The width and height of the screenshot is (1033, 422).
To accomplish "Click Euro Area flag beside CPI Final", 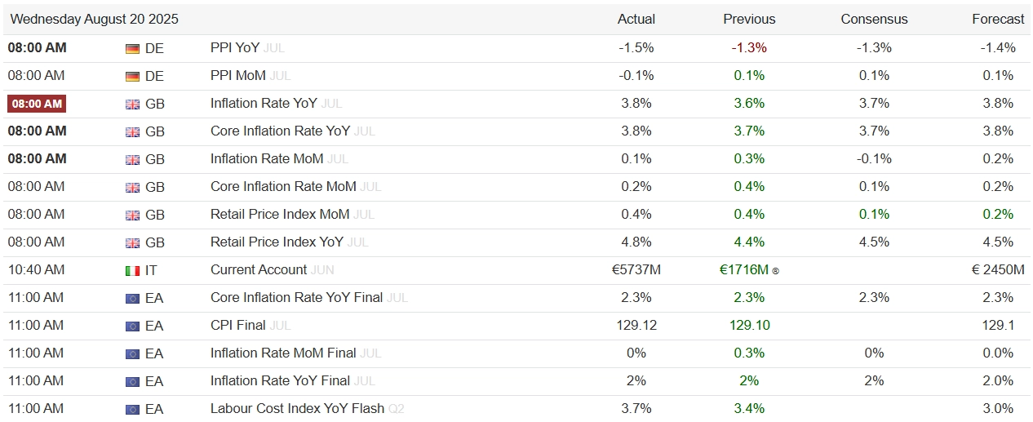I will (x=132, y=326).
